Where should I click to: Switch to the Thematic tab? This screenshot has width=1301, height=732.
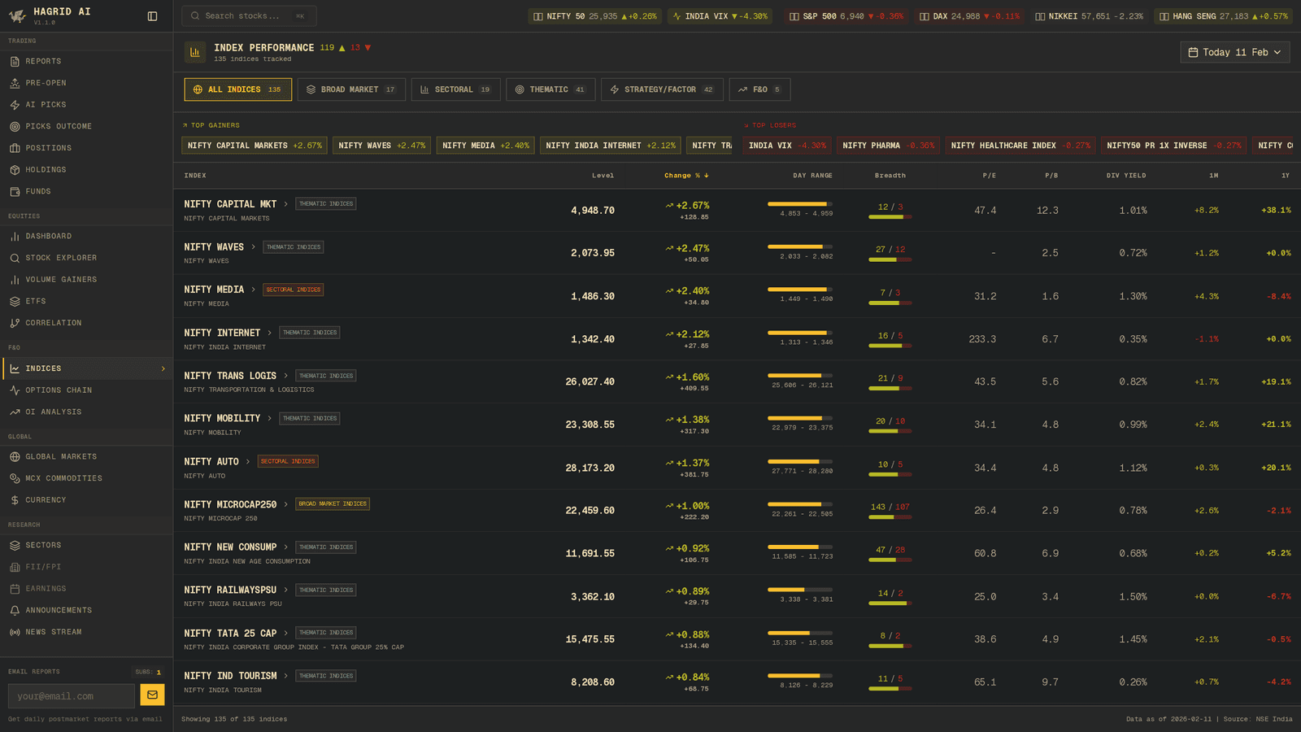(550, 89)
